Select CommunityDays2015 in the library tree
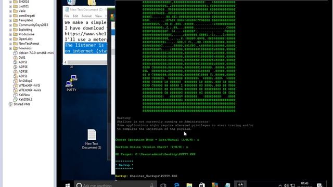333x187 pixels. [33, 25]
